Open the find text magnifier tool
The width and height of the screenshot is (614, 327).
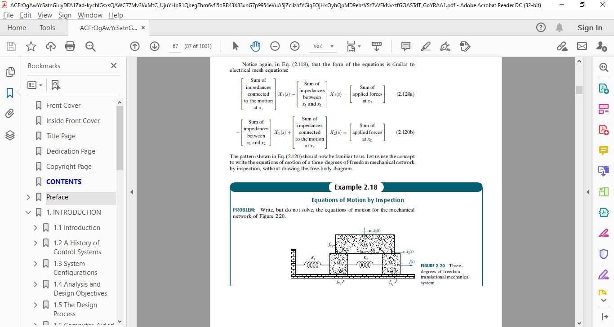tap(90, 46)
